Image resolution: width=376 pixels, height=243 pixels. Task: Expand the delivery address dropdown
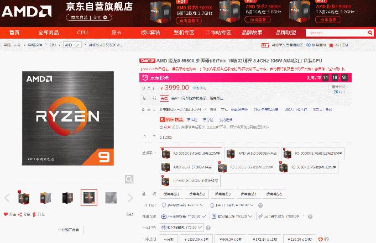(183, 110)
